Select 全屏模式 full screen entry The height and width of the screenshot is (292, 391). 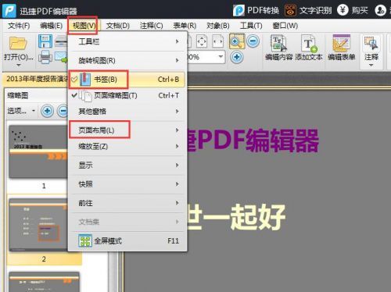(127, 240)
